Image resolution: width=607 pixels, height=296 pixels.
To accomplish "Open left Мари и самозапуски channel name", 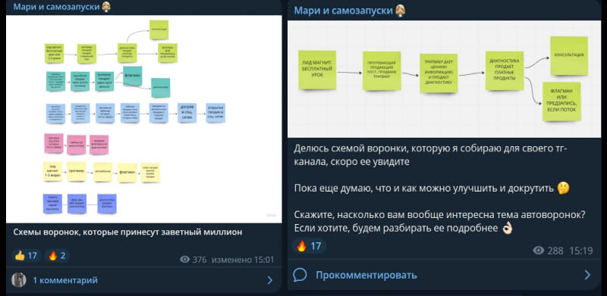I will click(55, 7).
